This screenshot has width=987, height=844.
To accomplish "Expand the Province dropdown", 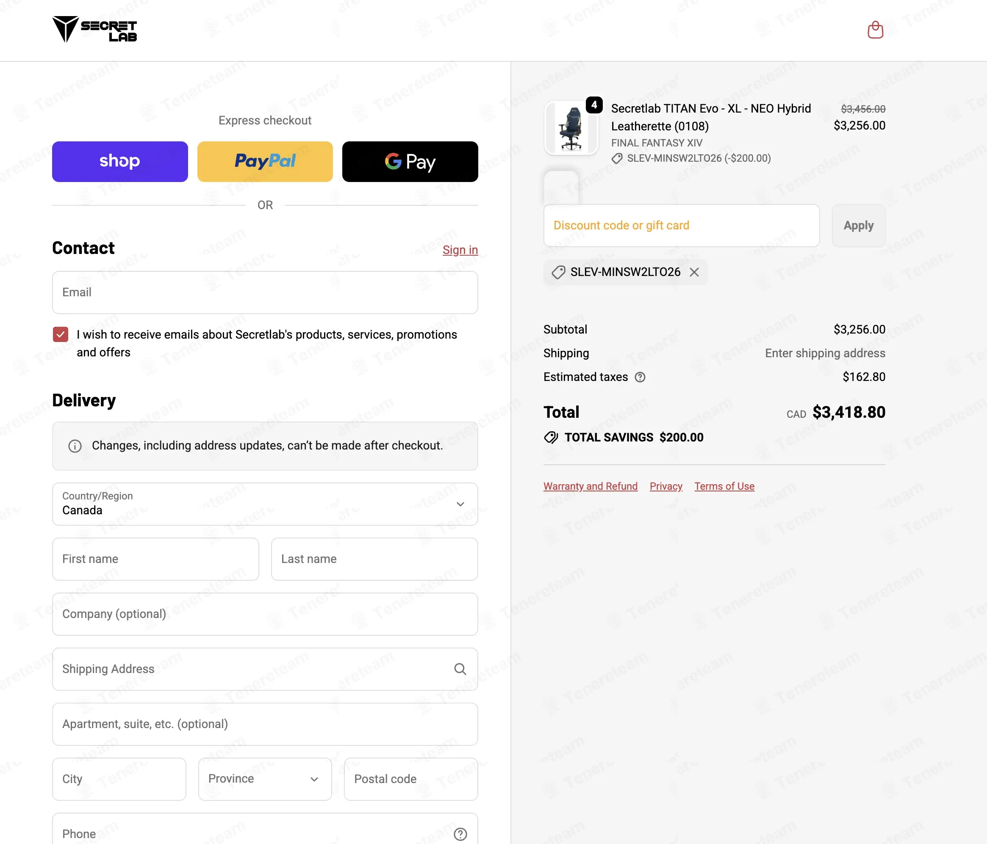I will 265,779.
